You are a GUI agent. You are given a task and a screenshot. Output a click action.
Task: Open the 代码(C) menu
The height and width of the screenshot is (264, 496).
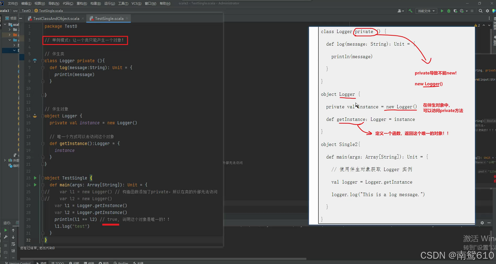click(x=68, y=3)
